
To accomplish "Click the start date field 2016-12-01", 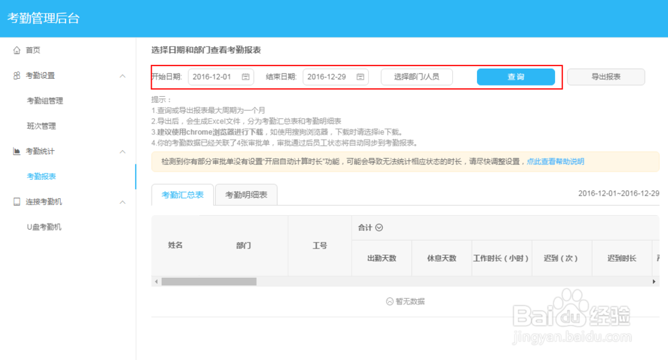I will click(x=220, y=77).
